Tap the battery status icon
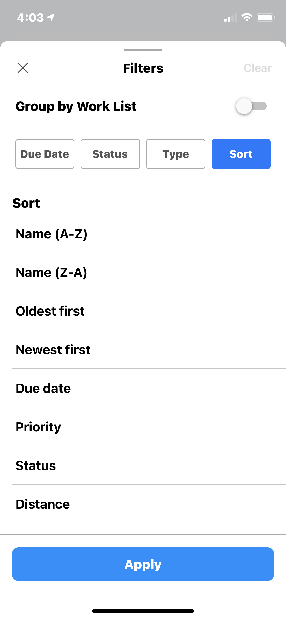The height and width of the screenshot is (619, 286). pyautogui.click(x=265, y=18)
